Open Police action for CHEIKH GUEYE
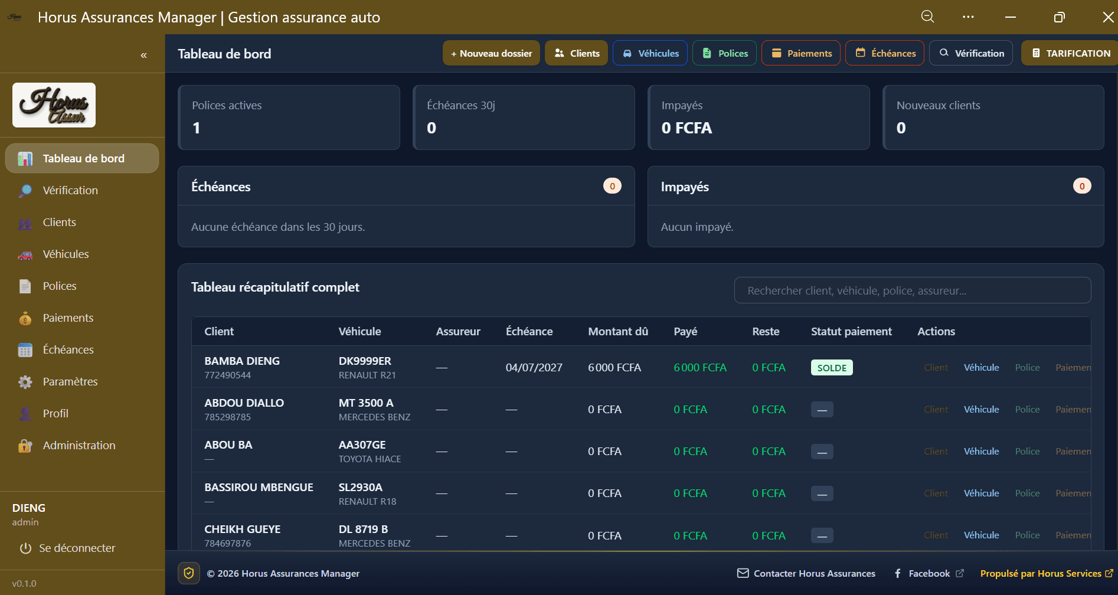The image size is (1118, 595). (x=1027, y=535)
